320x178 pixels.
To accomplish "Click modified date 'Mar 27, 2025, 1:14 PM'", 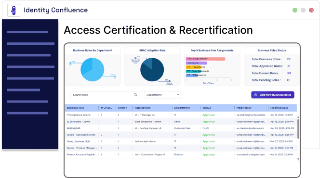I will [281, 141].
